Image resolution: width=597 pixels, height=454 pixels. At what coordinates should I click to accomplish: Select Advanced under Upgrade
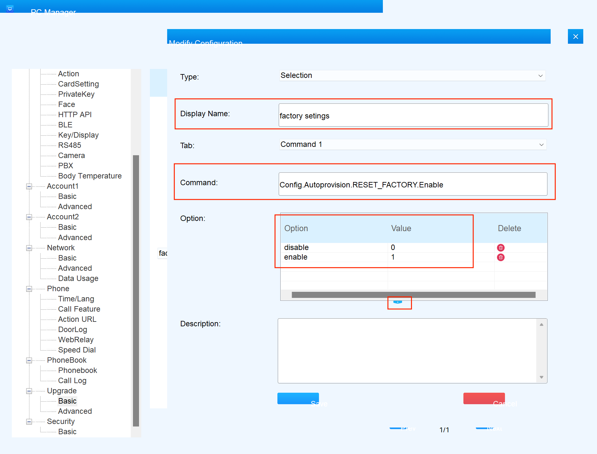click(x=75, y=411)
